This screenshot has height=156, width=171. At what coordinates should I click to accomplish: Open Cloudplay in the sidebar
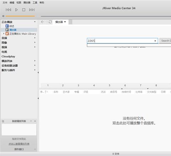pos(8,57)
